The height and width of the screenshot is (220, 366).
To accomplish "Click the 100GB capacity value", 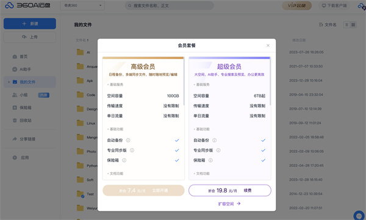I will point(173,96).
